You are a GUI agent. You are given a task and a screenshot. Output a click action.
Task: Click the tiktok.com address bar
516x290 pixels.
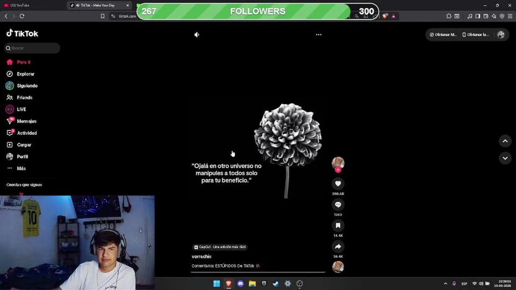(127, 16)
